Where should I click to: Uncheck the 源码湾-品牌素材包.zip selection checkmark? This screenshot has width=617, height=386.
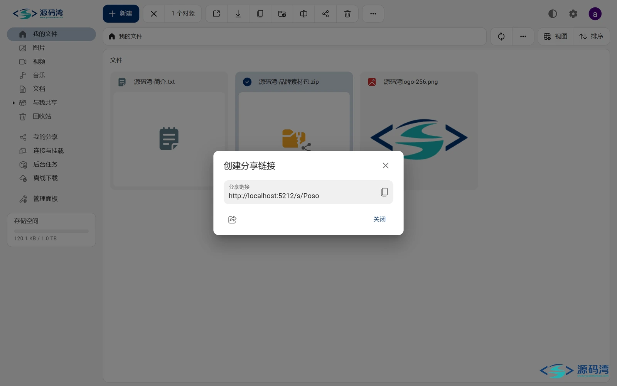point(247,82)
